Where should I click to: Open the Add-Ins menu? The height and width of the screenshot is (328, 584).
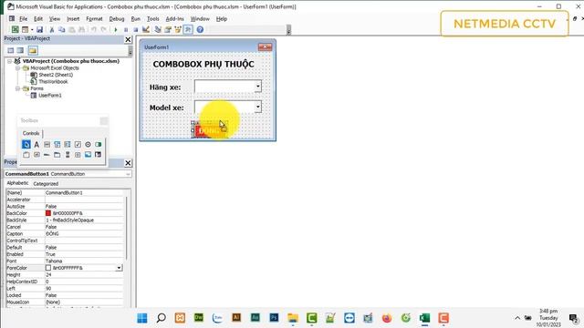click(x=174, y=18)
